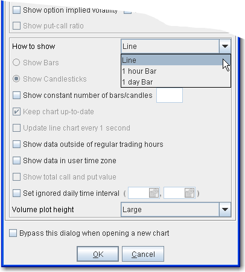Check Bypass this dialog when opening new chart

point(13,233)
